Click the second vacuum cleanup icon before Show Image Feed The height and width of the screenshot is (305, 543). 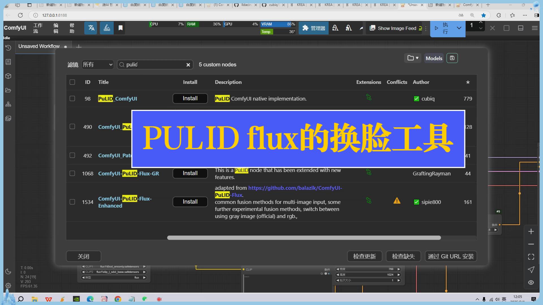[349, 28]
